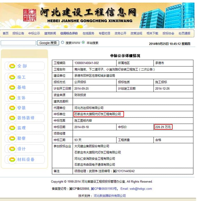Screen dimensions: 197x201
Task: Click the search text input field
Action: [18, 43]
